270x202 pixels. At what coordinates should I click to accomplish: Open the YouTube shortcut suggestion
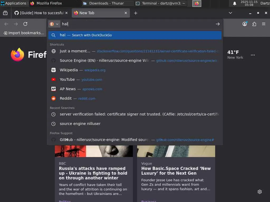tap(135, 79)
